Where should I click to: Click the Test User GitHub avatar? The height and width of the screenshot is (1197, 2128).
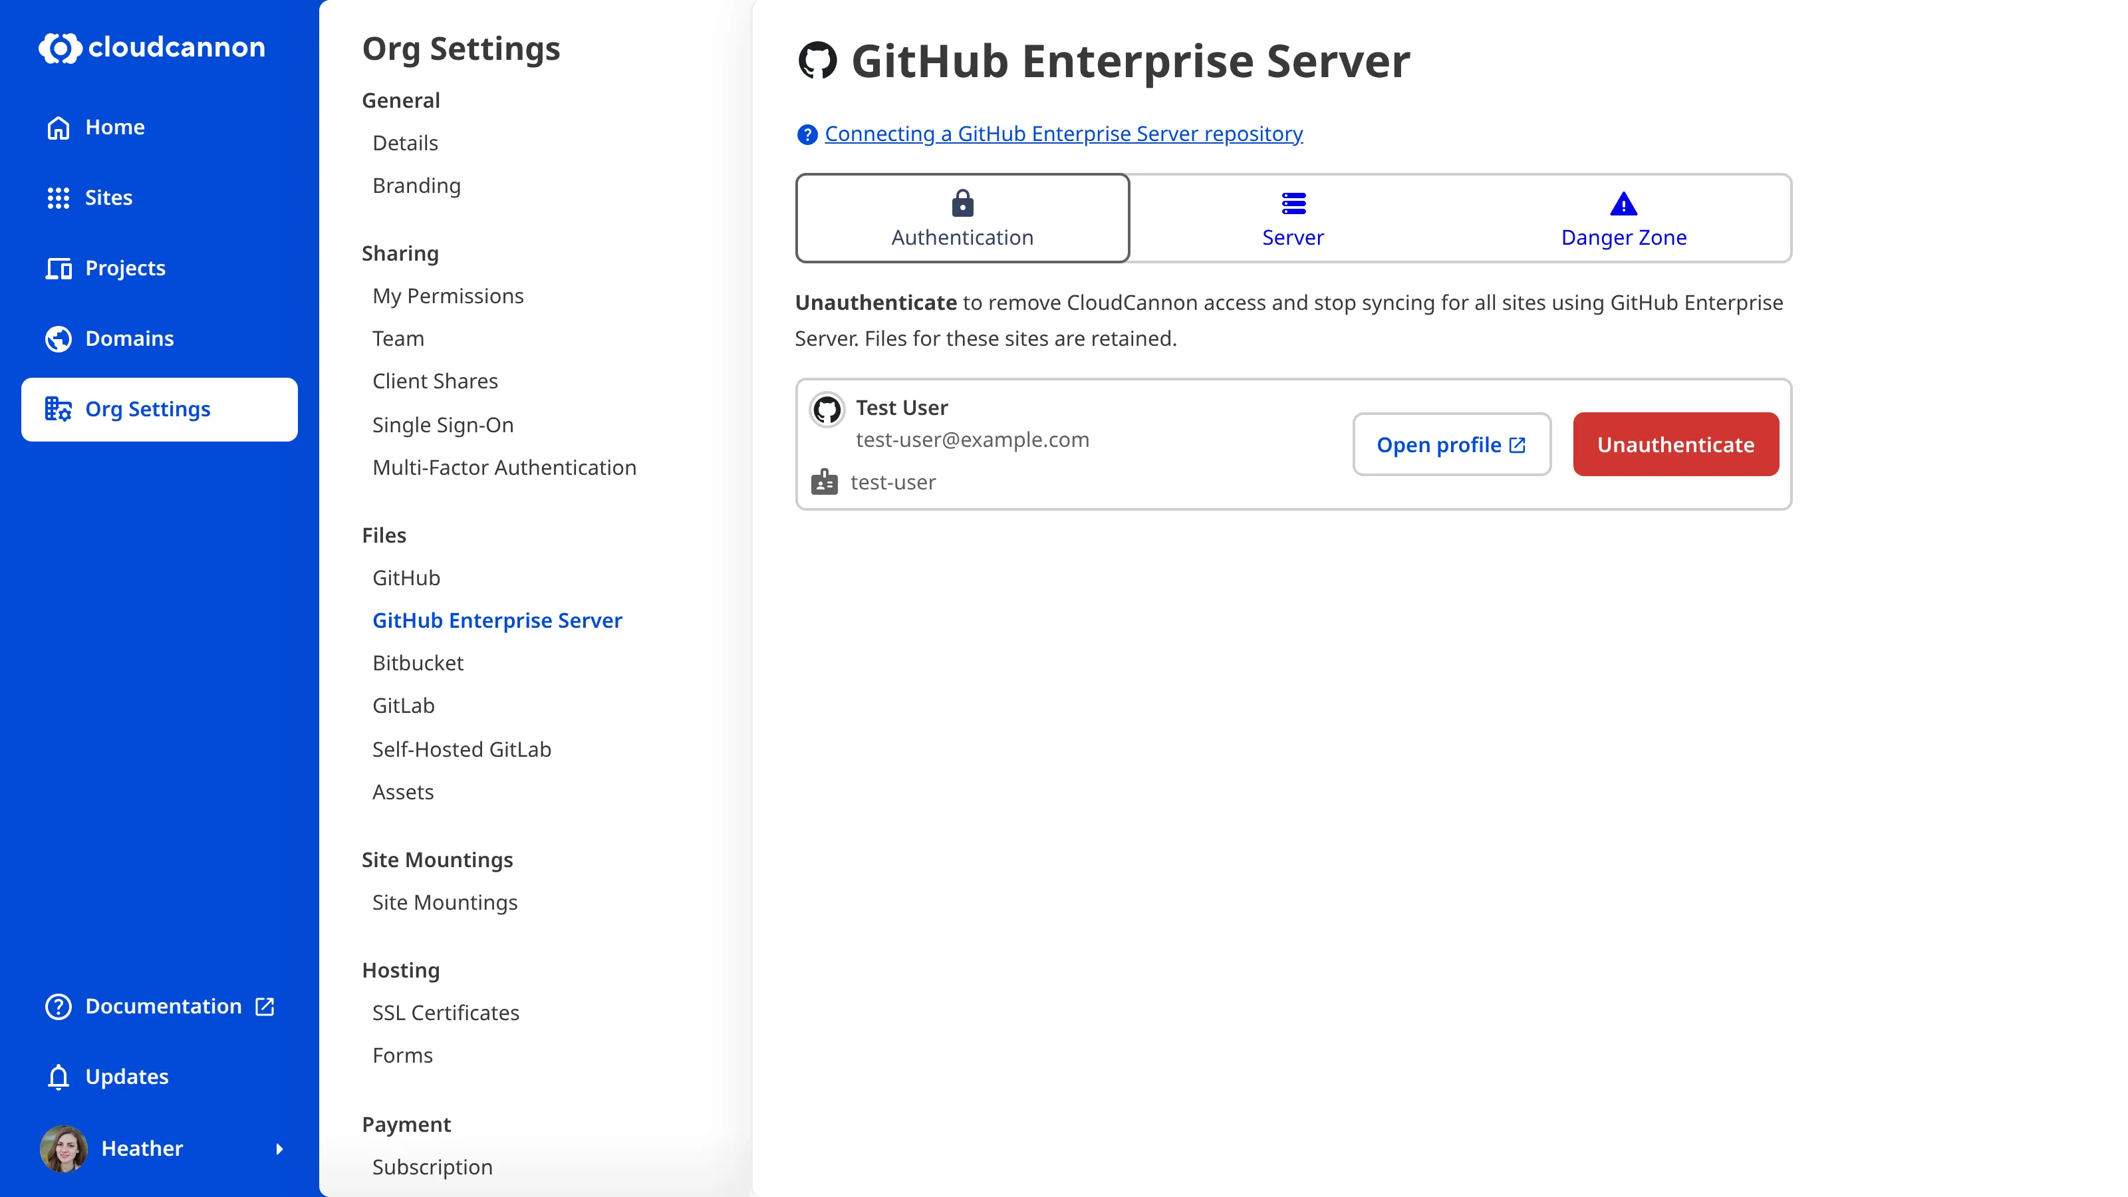tap(827, 409)
